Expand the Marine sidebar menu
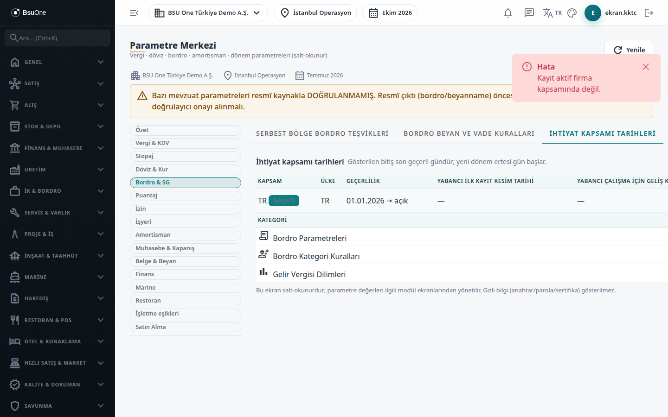 58,277
